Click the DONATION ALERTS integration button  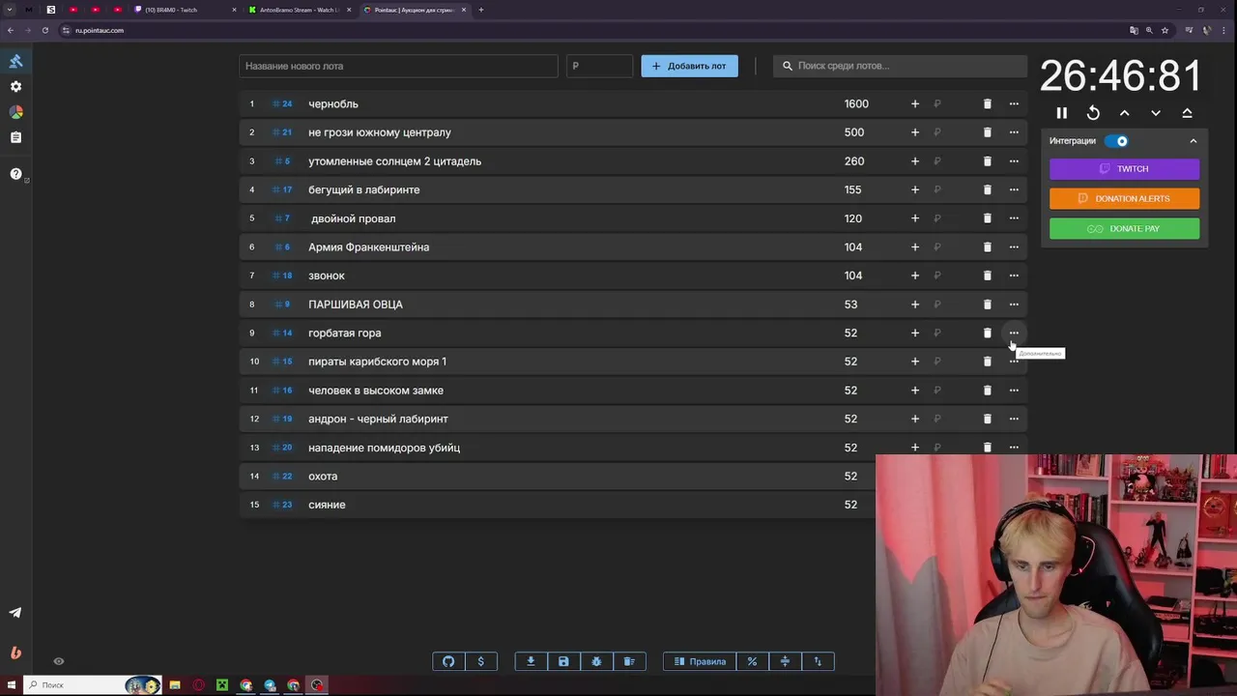pyautogui.click(x=1125, y=198)
